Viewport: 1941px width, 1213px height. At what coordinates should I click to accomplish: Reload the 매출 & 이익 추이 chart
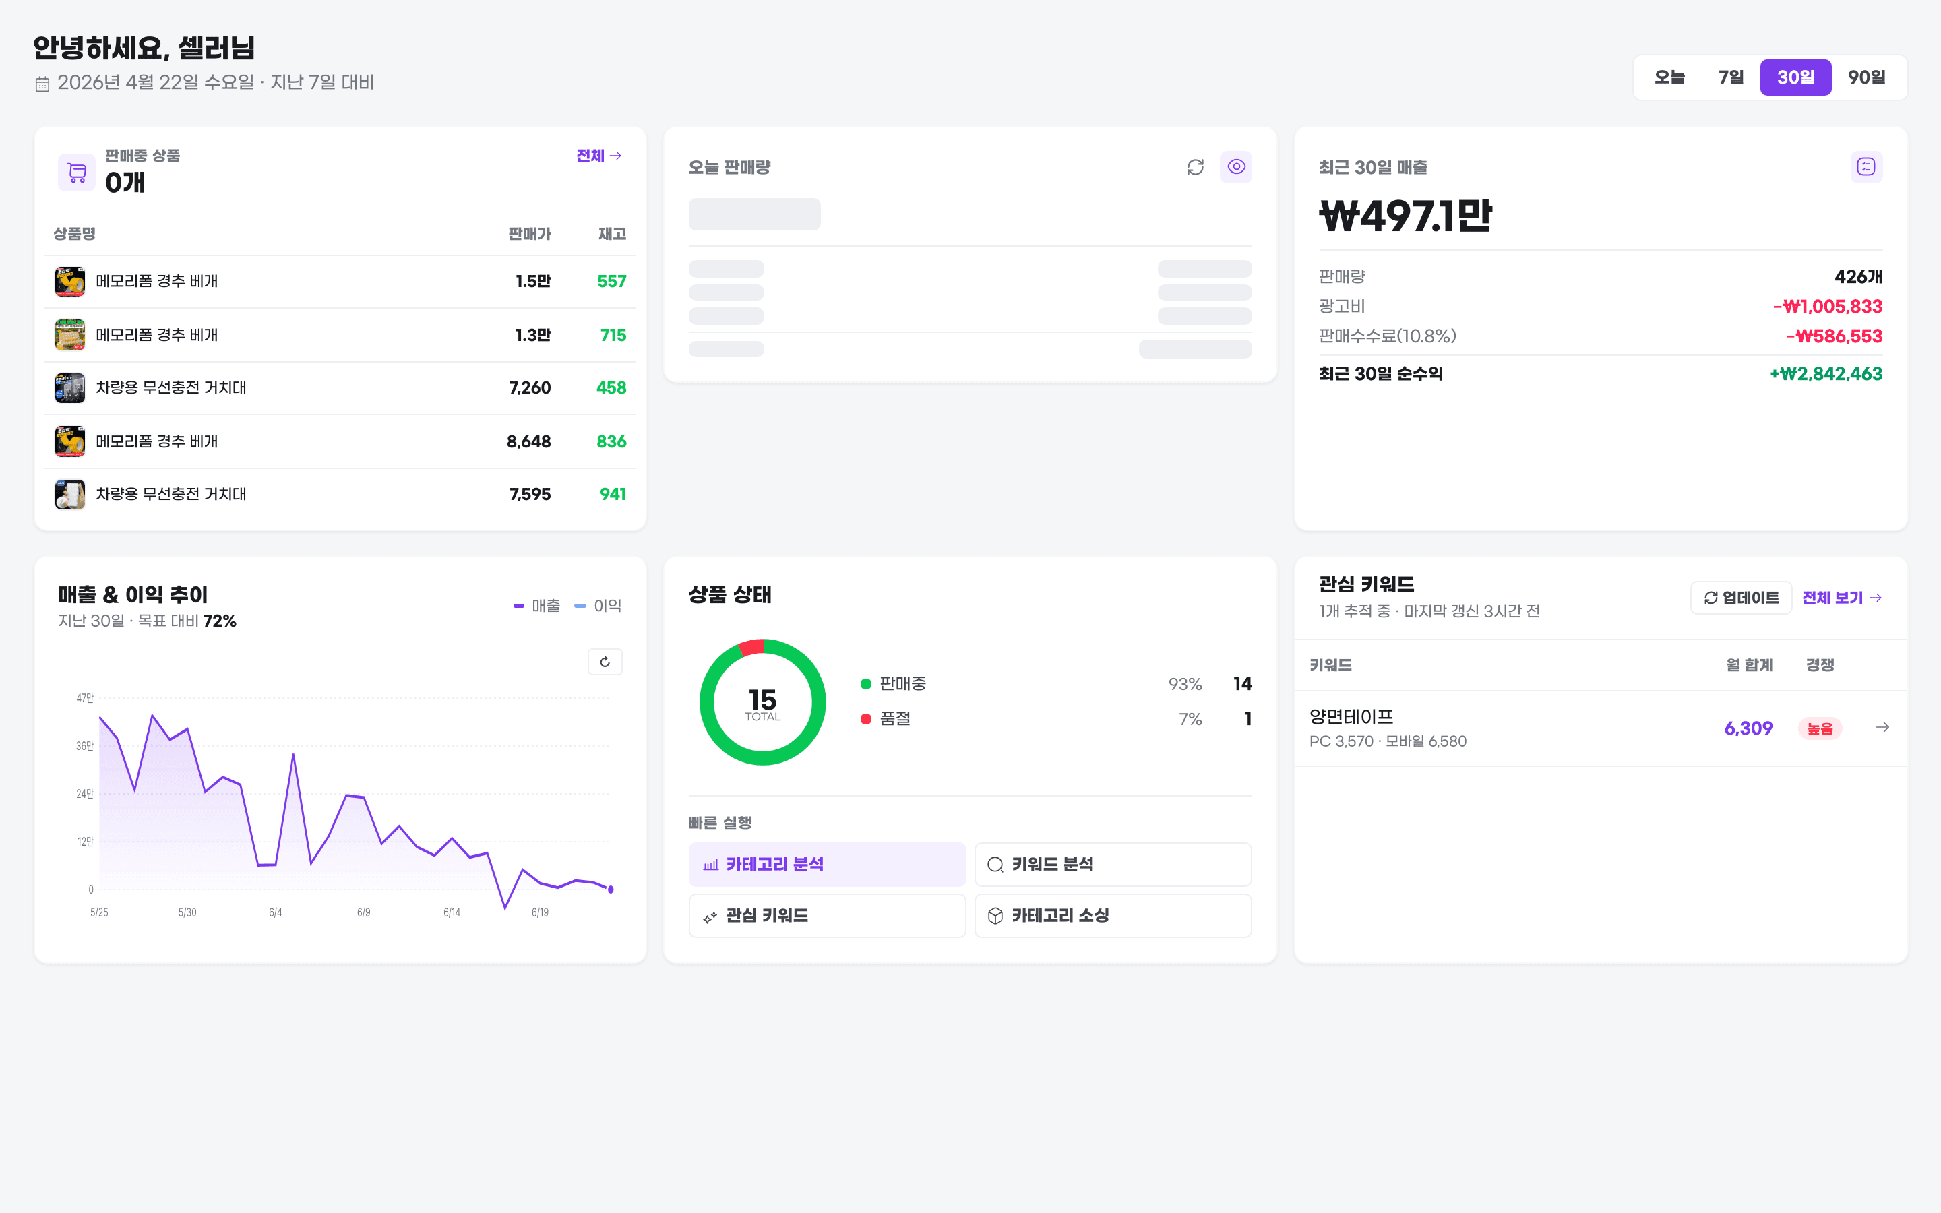[x=605, y=662]
